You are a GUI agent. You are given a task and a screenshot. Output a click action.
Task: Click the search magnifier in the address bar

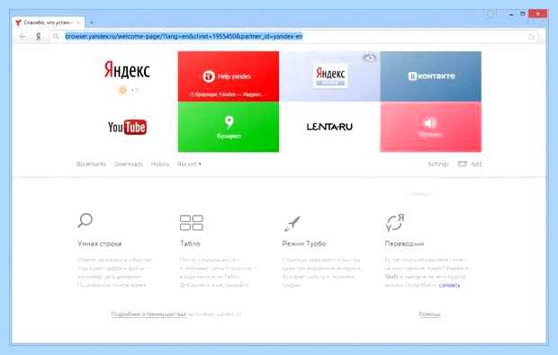pyautogui.click(x=56, y=36)
